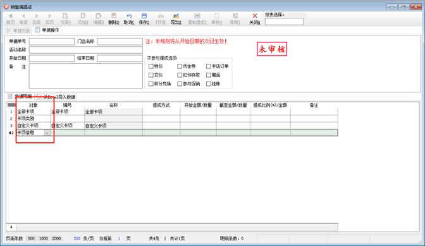The image size is (425, 246).
Task: Toggle the 代金券 checkbox
Action: [180, 66]
